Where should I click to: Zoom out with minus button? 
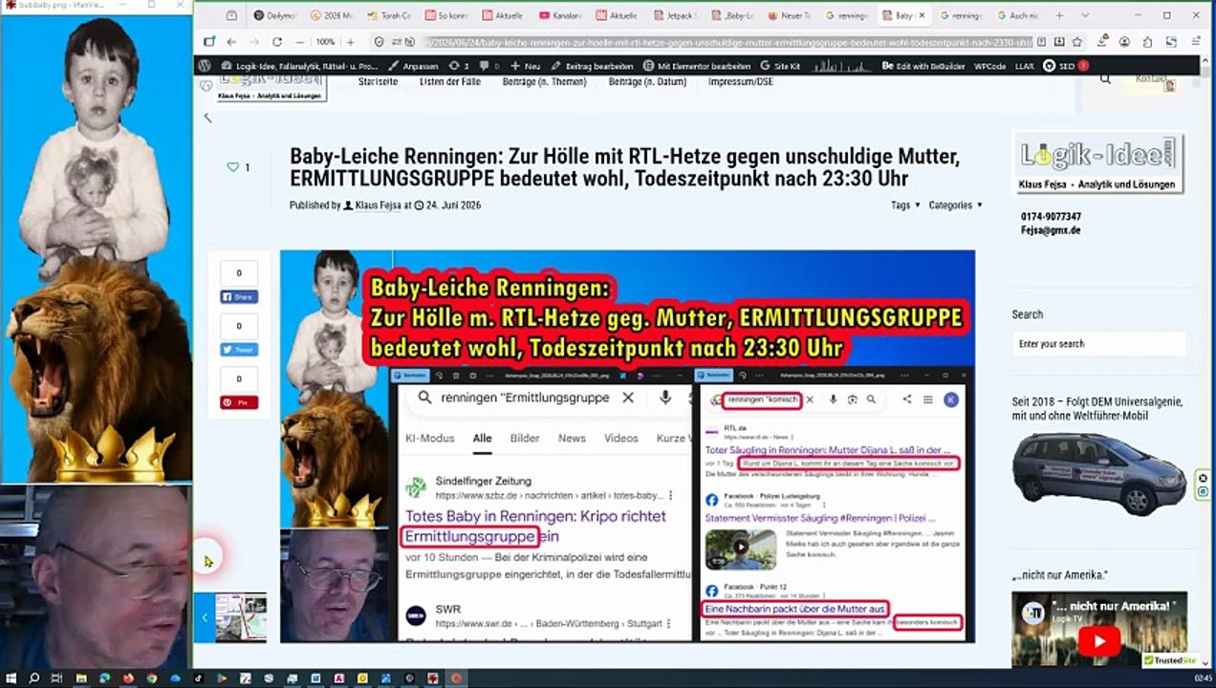tap(300, 42)
